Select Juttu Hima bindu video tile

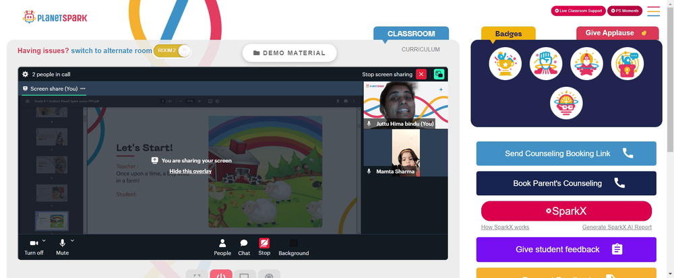coord(406,105)
